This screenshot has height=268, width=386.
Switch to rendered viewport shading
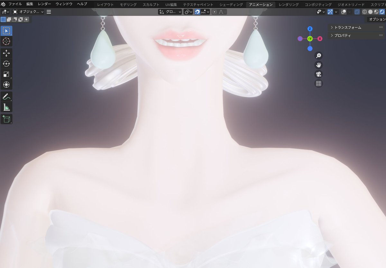[382, 12]
